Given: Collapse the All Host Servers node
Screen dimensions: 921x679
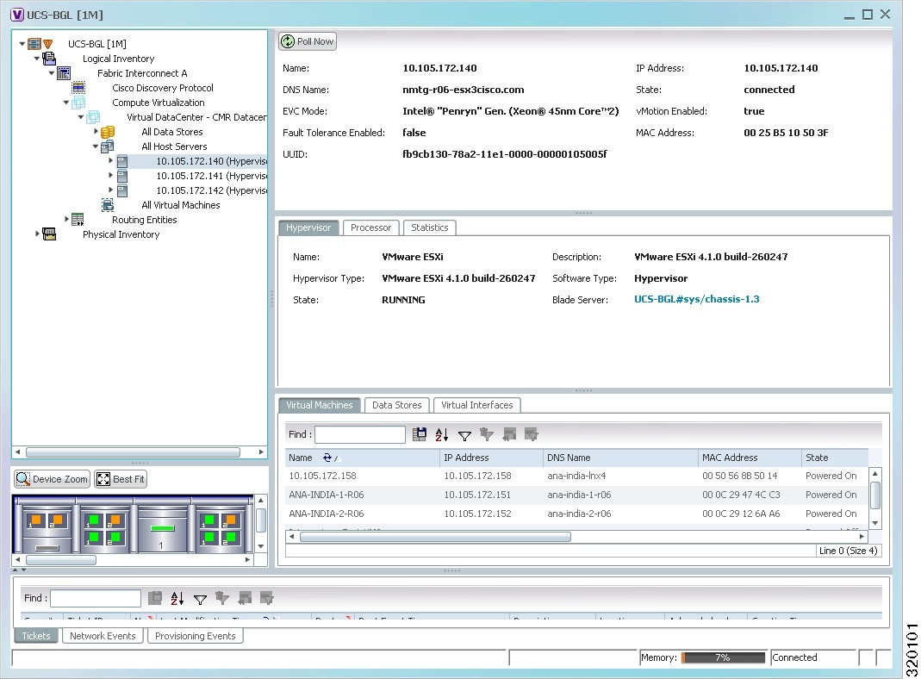Looking at the screenshot, I should click(95, 146).
